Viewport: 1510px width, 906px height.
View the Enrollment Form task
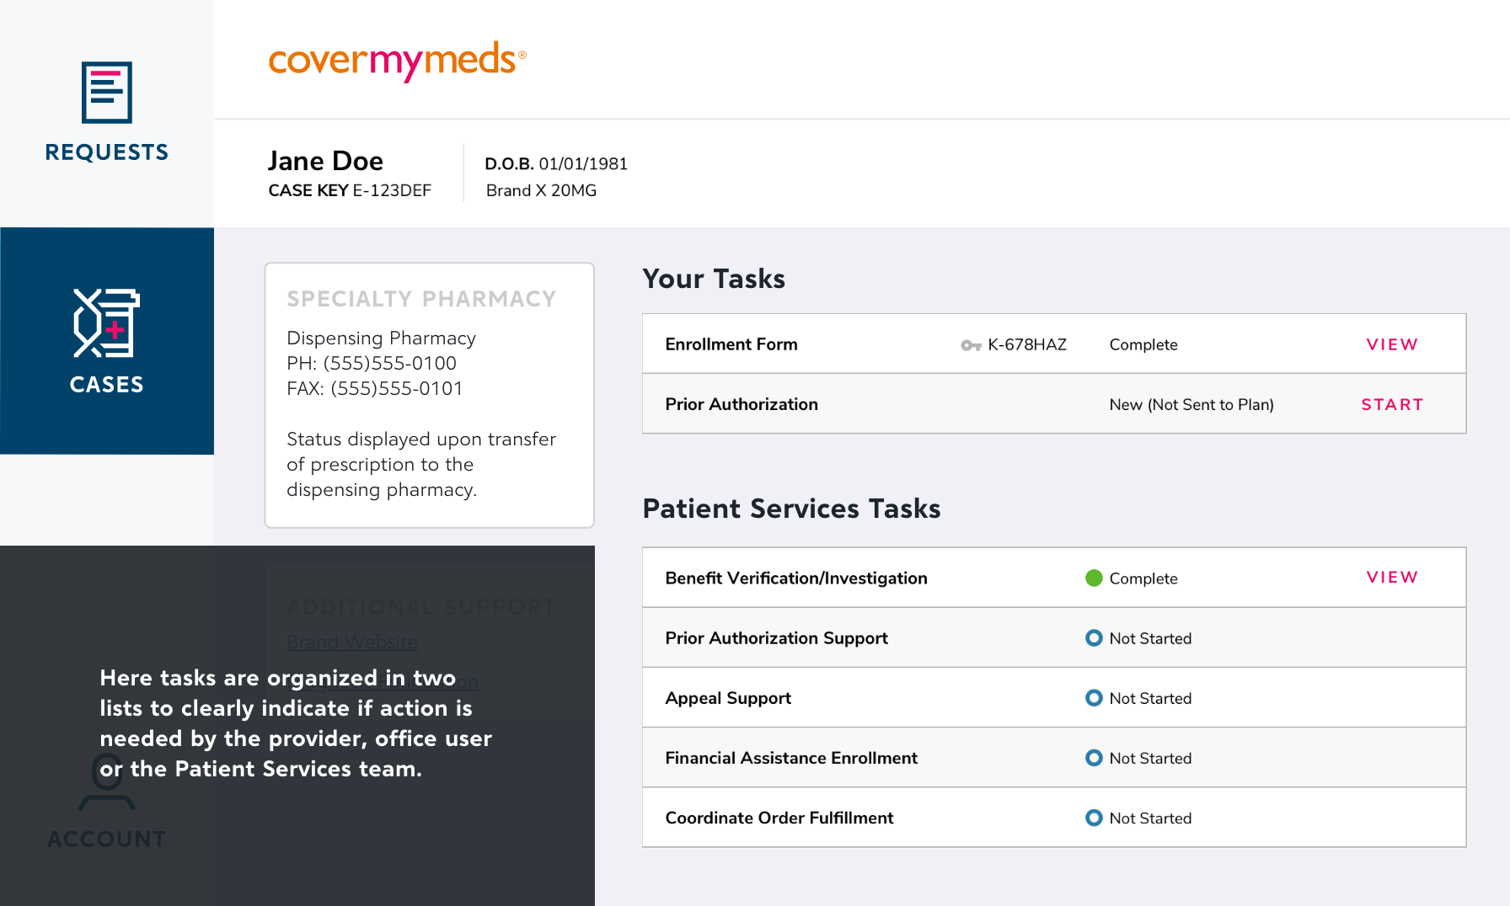(x=1392, y=344)
